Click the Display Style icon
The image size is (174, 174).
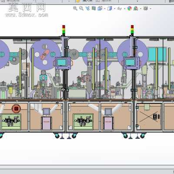pos(110,8)
